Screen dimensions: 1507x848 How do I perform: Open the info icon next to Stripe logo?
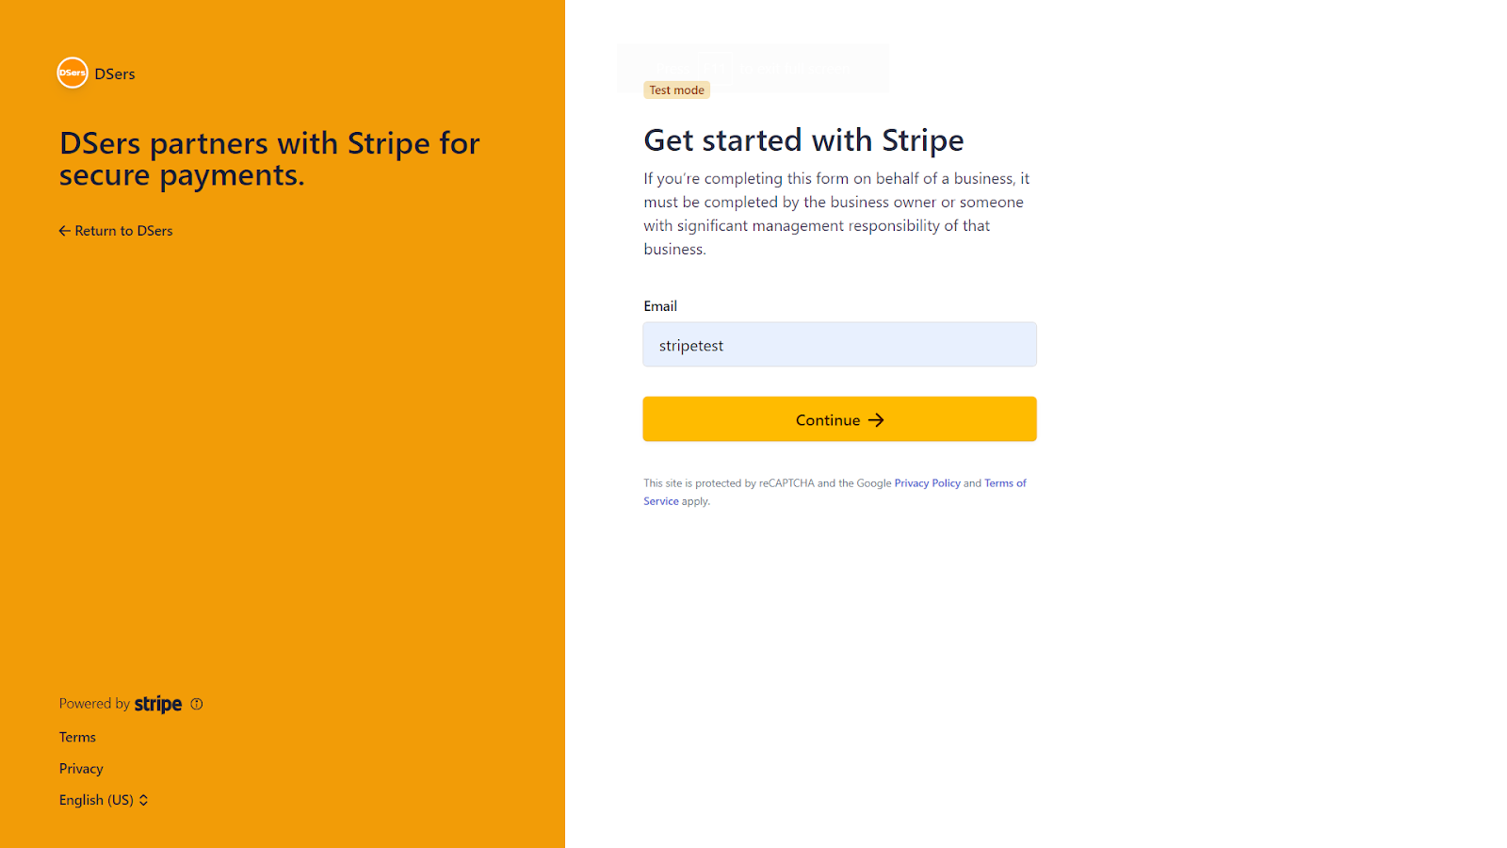pyautogui.click(x=197, y=704)
